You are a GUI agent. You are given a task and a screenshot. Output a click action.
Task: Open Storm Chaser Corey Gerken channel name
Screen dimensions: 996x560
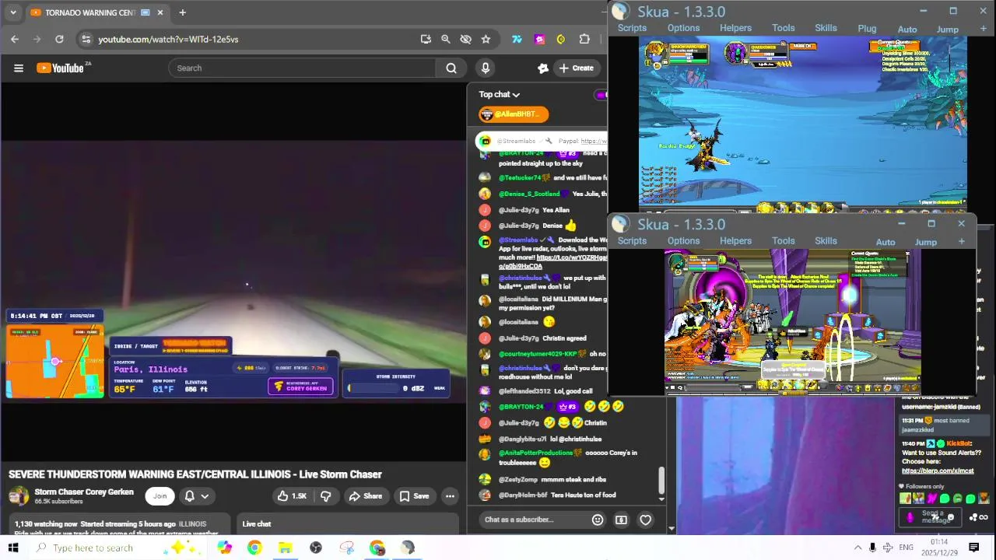(x=84, y=492)
